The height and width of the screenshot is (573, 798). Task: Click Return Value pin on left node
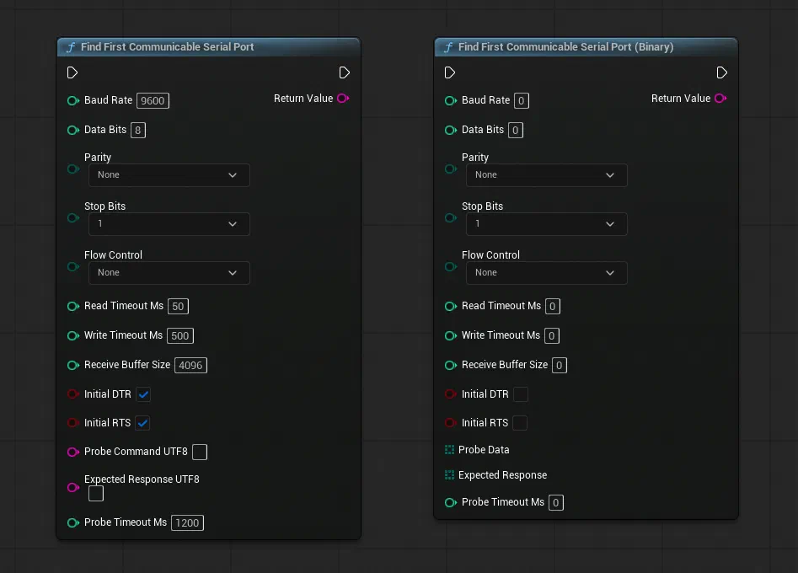343,99
